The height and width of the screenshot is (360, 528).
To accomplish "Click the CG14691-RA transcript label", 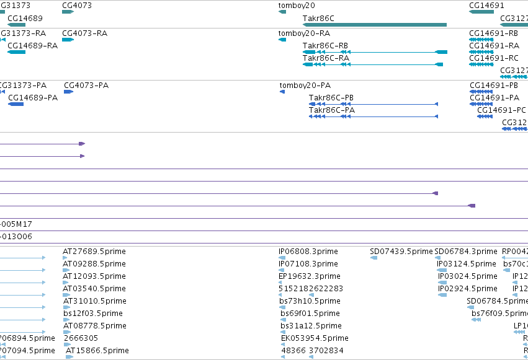I will coord(494,46).
